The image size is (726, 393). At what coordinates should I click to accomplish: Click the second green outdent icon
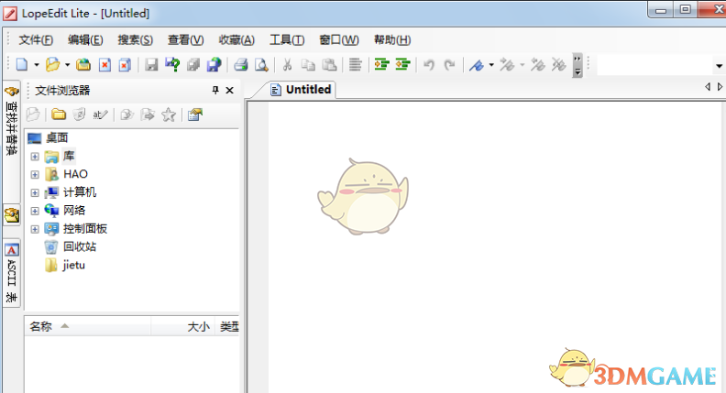coord(402,64)
